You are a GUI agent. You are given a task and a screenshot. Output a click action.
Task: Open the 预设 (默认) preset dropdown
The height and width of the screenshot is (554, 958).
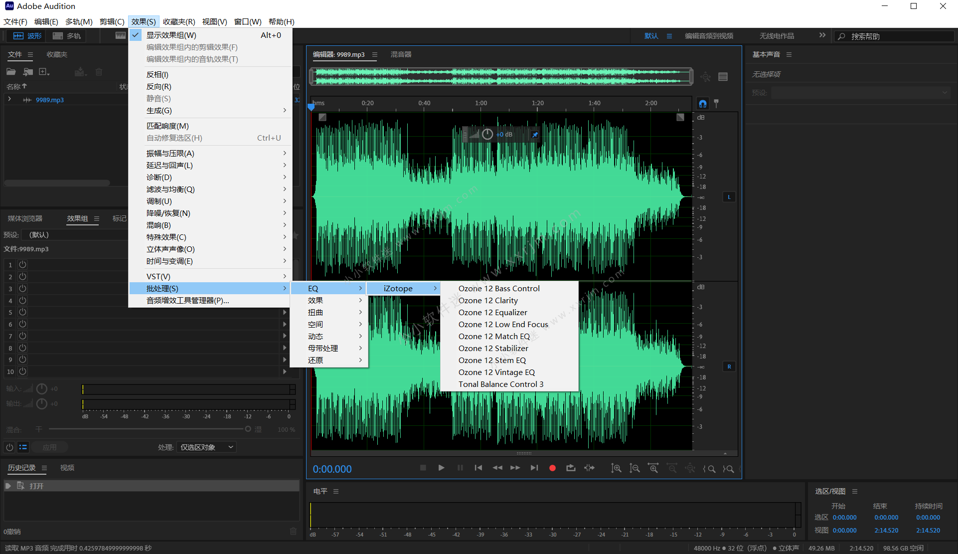pos(75,234)
